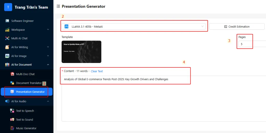266x133 pixels.
Task: Click the Credit Estimation table icon
Action: pyautogui.click(x=226, y=27)
